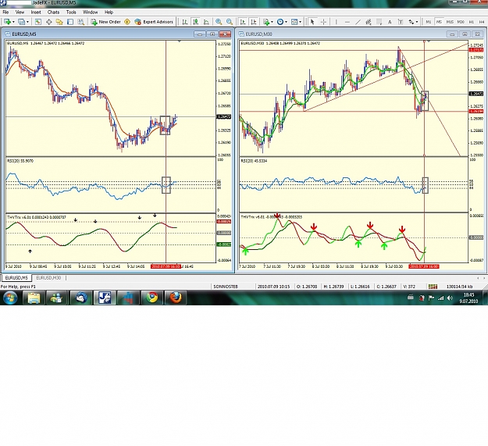Open the Window menu
Screen dimensions: 488x446
pyautogui.click(x=91, y=12)
